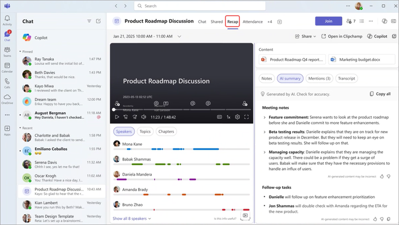Jump to Mona Kane's speaking timeline

point(181,149)
